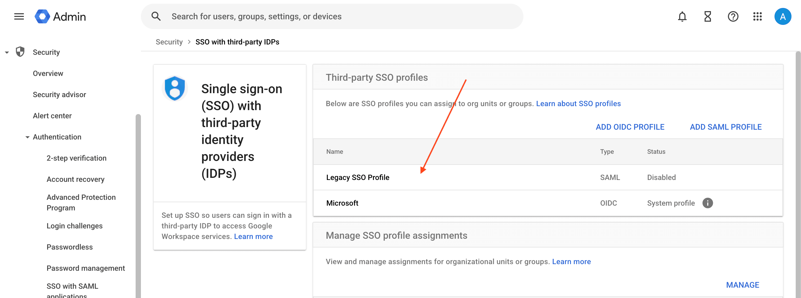This screenshot has width=801, height=298.
Task: Open SSO with SAML applications
Action: (x=73, y=290)
